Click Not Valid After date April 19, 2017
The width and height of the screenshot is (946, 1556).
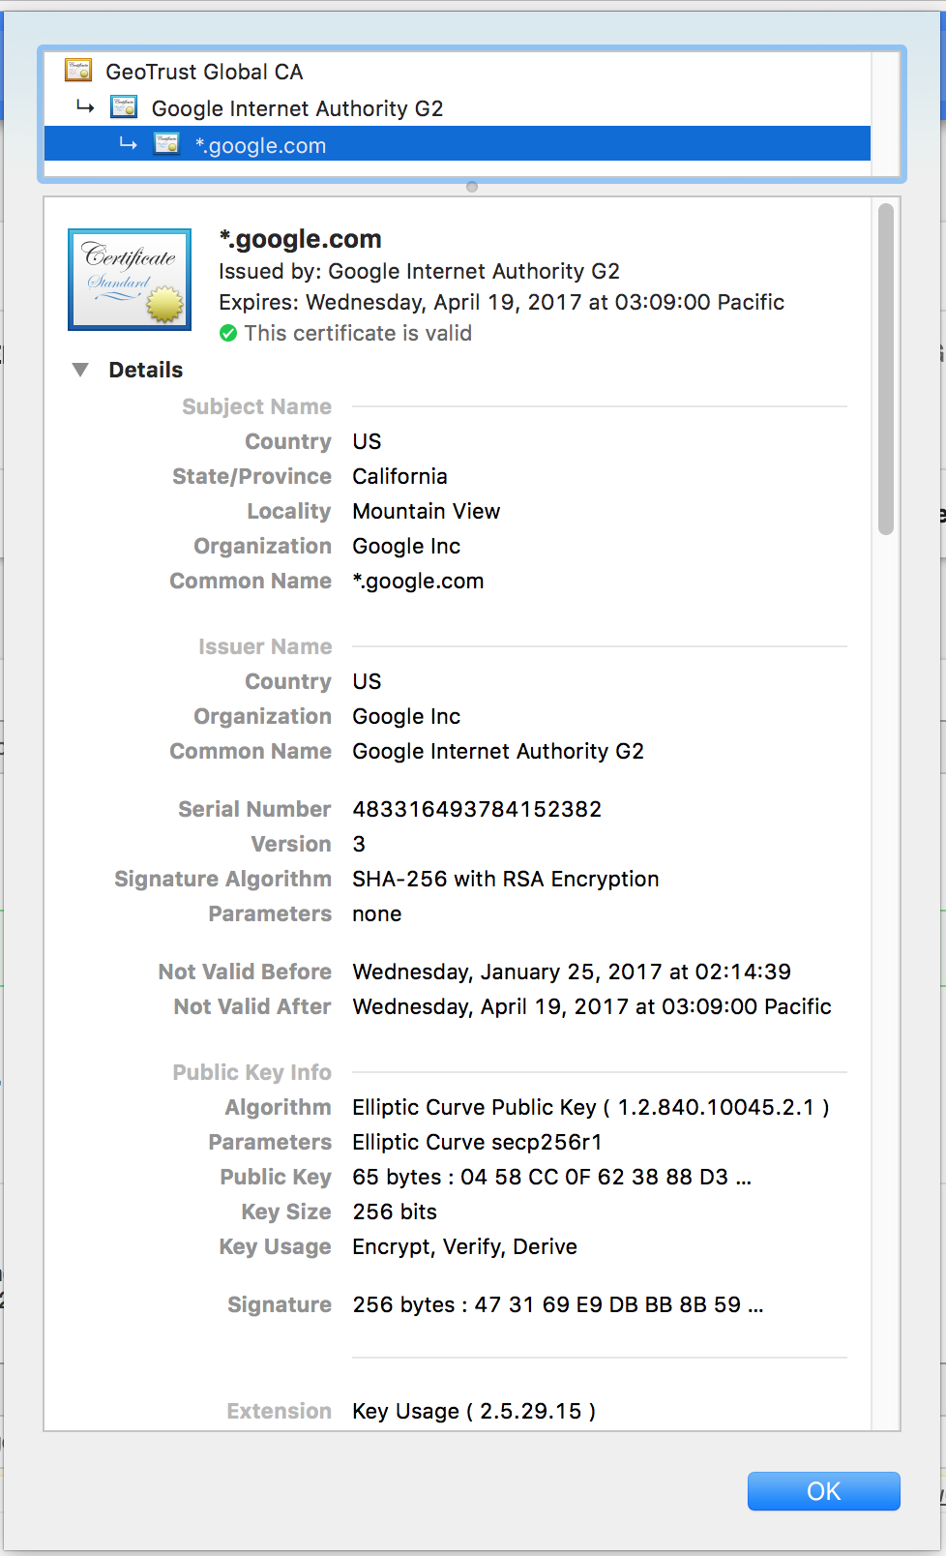592,1007
